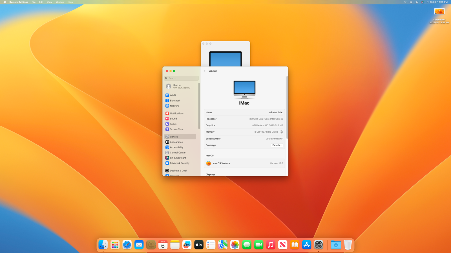Launch Maps from the Dock
Image resolution: width=451 pixels, height=253 pixels.
[223, 245]
